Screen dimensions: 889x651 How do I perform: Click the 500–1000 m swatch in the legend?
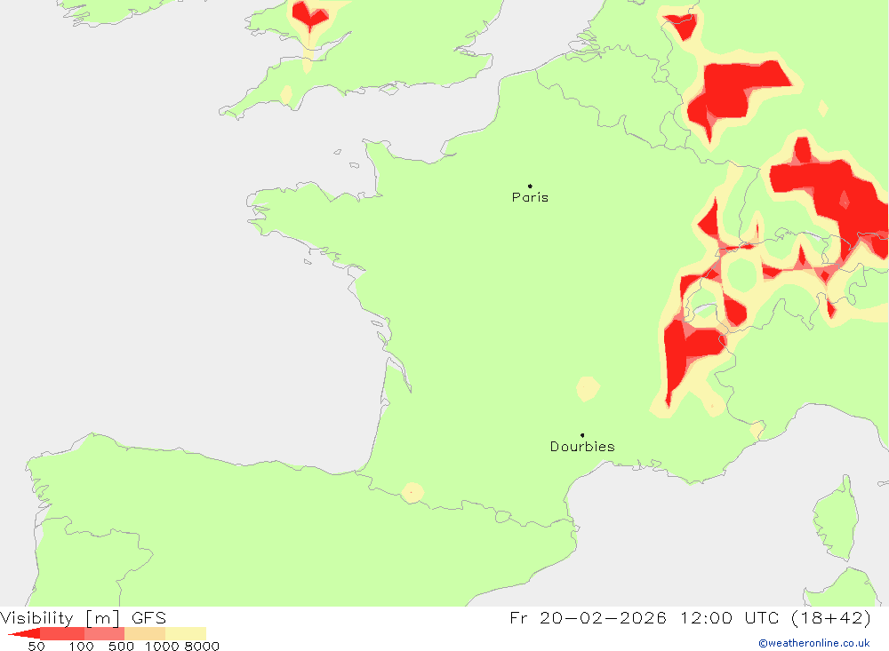pos(145,633)
